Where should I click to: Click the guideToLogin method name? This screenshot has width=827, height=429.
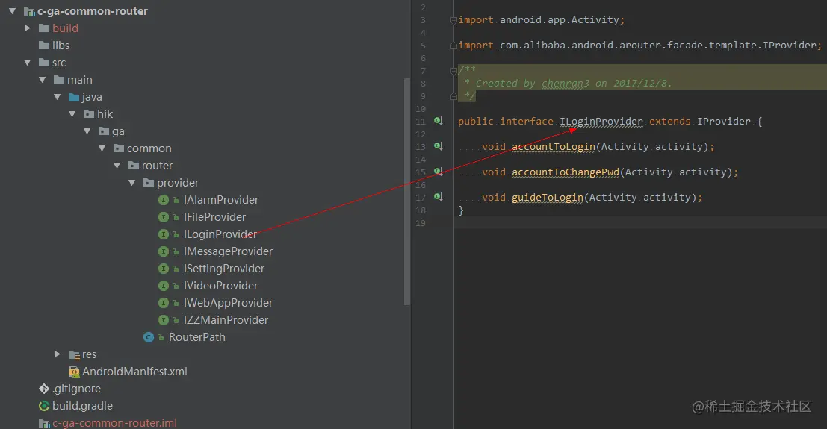coord(548,197)
